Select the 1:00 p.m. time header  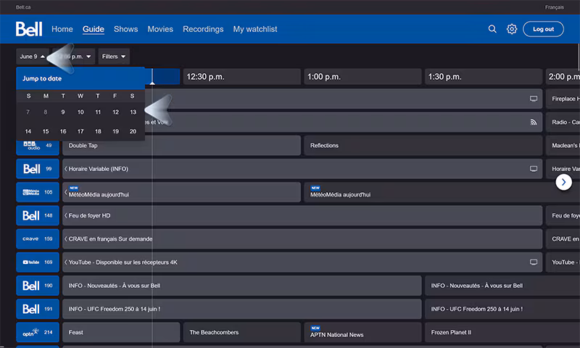tap(362, 77)
